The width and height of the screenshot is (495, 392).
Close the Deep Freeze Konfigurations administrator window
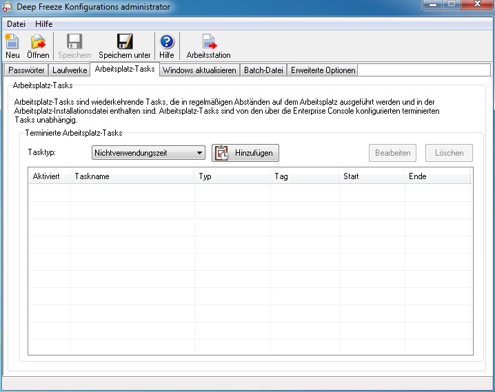477,4
